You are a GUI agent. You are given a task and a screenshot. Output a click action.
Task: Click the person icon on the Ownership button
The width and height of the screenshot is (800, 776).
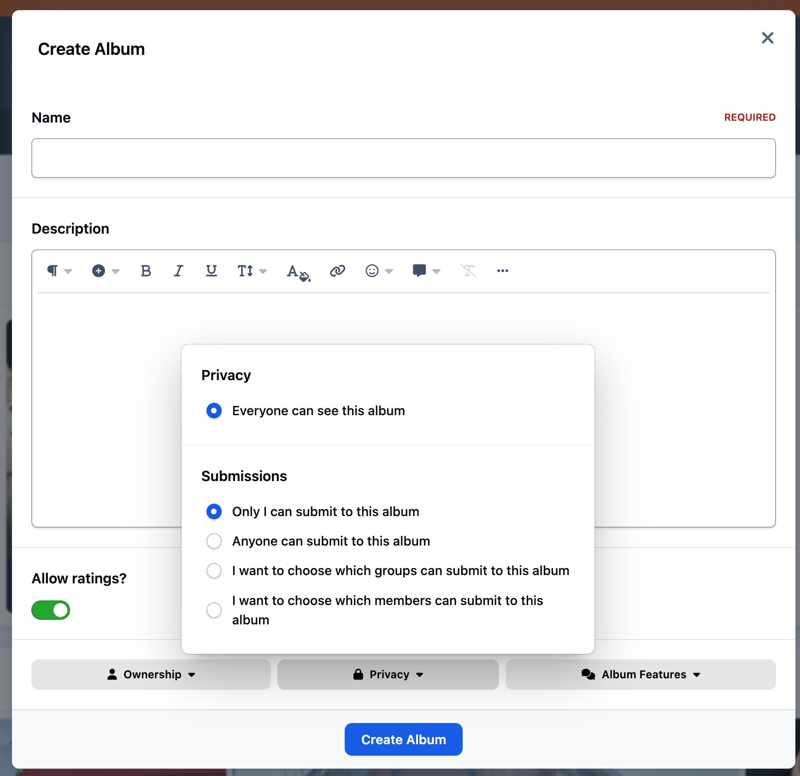pyautogui.click(x=112, y=675)
